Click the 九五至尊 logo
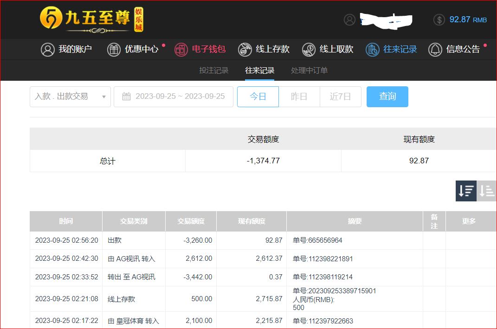This screenshot has width=497, height=329. [91, 19]
